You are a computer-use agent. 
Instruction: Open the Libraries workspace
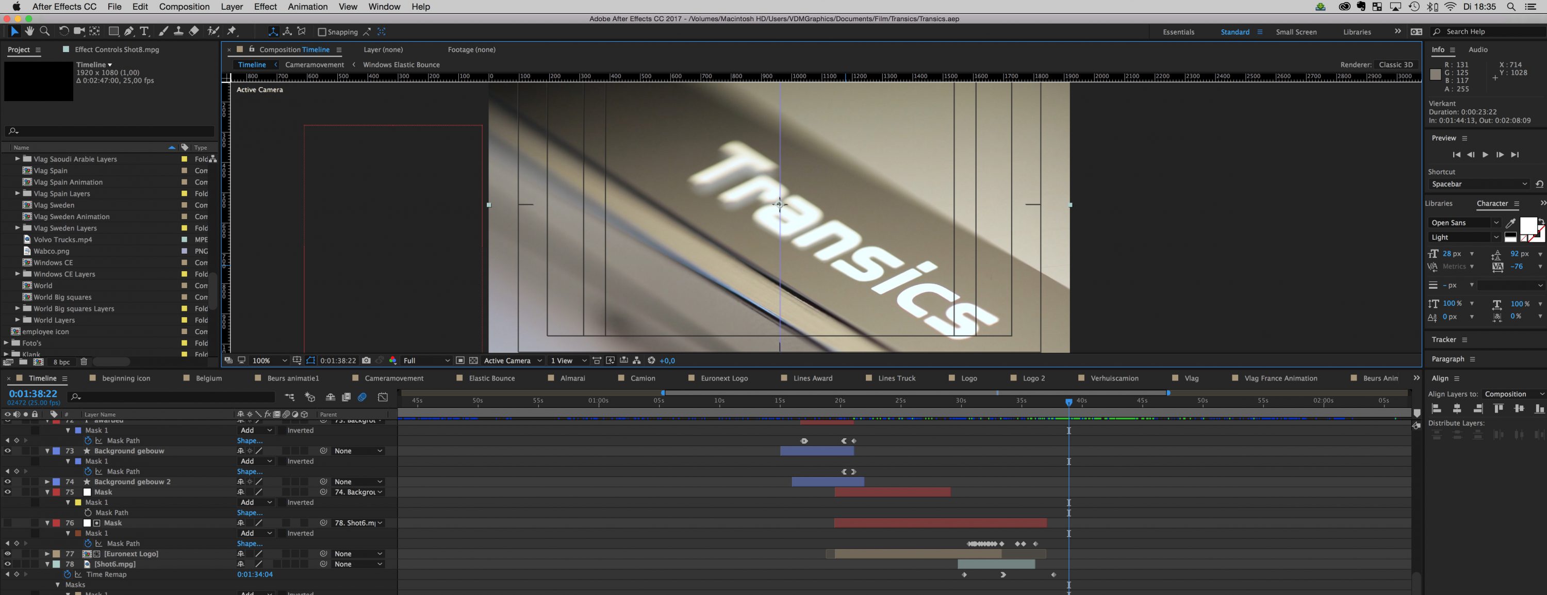coord(1357,32)
